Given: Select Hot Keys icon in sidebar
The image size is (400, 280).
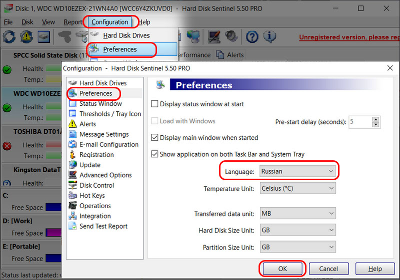Looking at the screenshot, I should click(72, 195).
